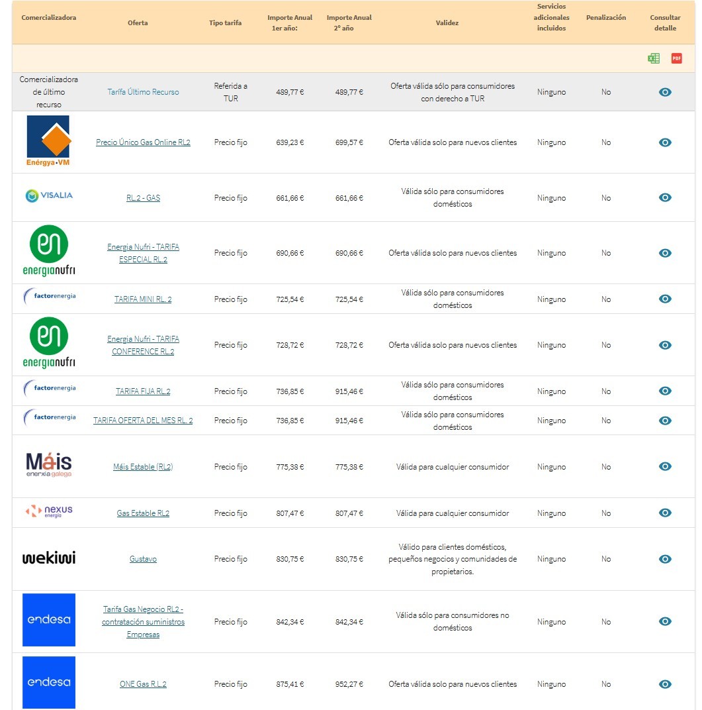Click the Endesa logo in ONE Gas row
702x710 pixels.
pos(49,682)
